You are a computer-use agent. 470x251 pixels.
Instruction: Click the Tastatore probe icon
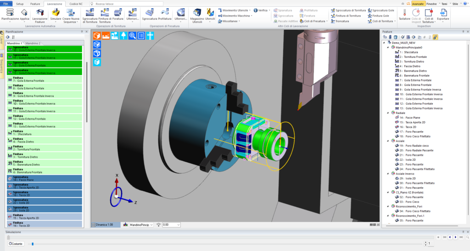(404, 15)
